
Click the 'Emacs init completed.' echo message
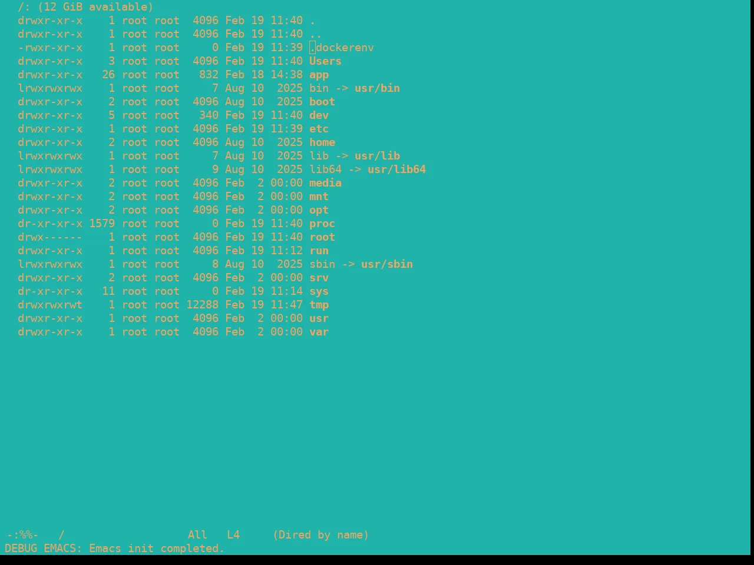point(157,549)
